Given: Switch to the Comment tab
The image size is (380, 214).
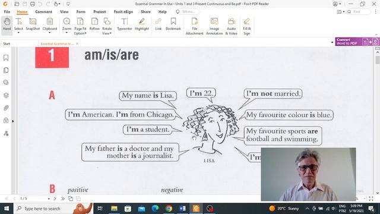Looking at the screenshot, I should point(43,12).
